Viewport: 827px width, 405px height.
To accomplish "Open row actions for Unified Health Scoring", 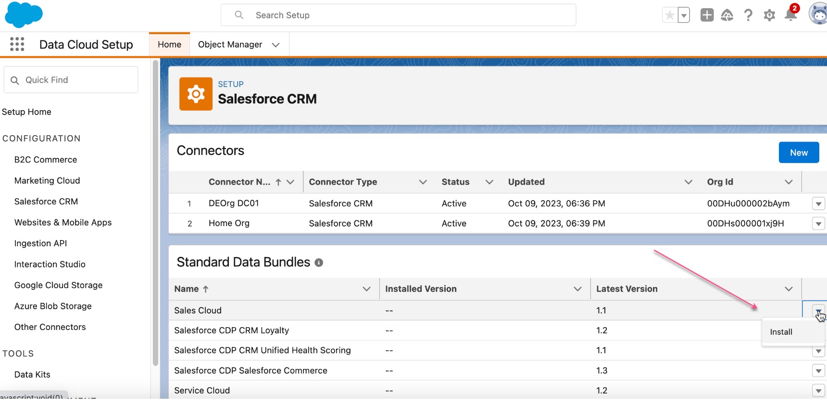I will coord(818,351).
